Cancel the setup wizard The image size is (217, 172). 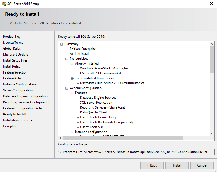coord(202,165)
